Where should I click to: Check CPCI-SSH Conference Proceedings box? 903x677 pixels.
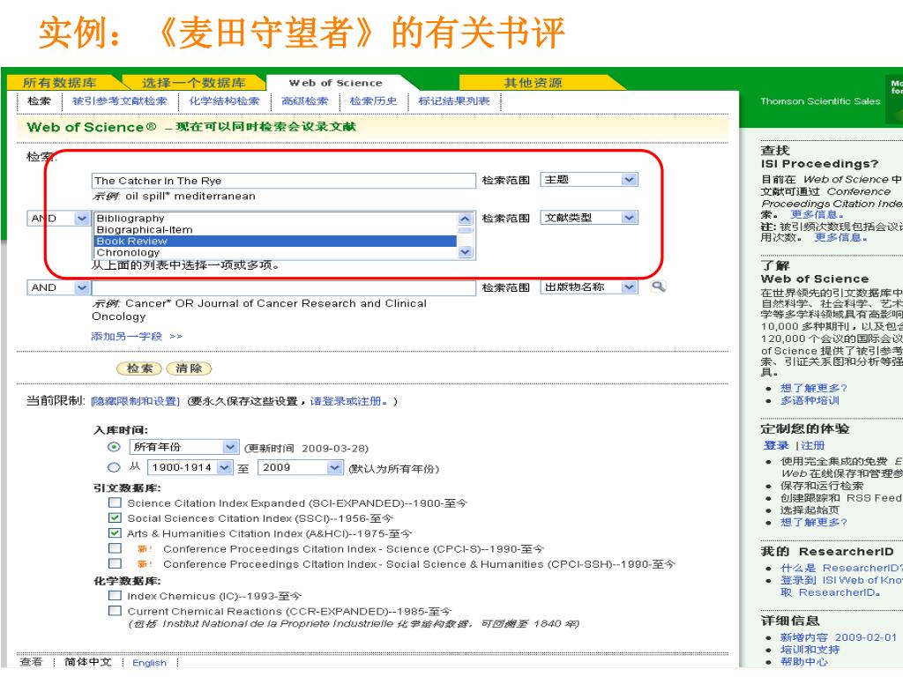click(116, 563)
